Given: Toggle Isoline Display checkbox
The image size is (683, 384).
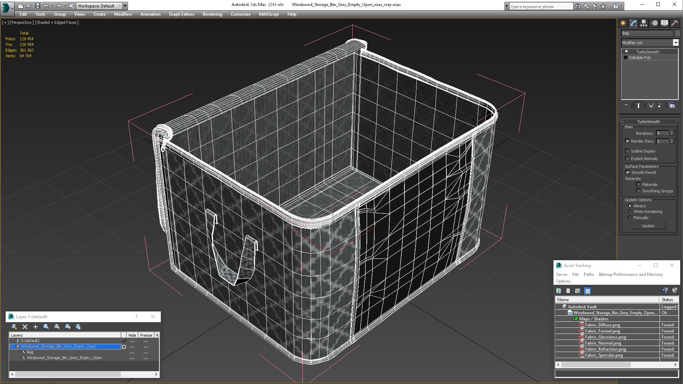Looking at the screenshot, I should click(x=628, y=151).
